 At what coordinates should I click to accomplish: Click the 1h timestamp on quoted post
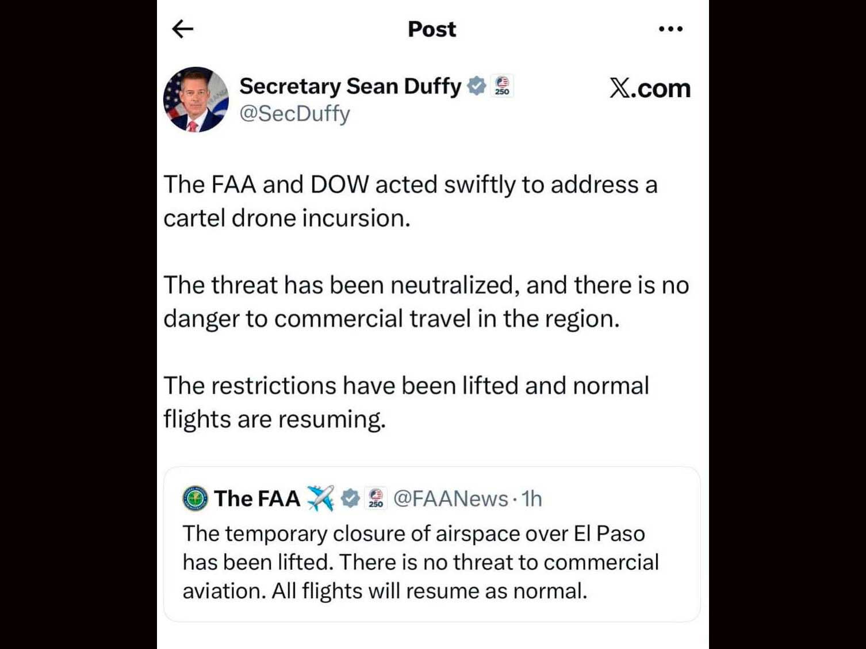pos(532,499)
